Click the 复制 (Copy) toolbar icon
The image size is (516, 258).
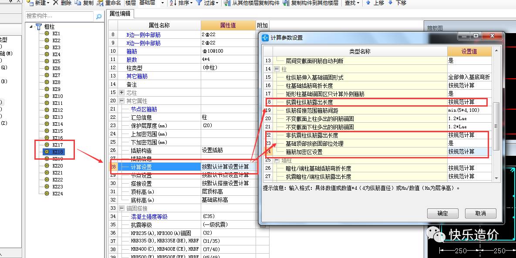tap(78, 3)
